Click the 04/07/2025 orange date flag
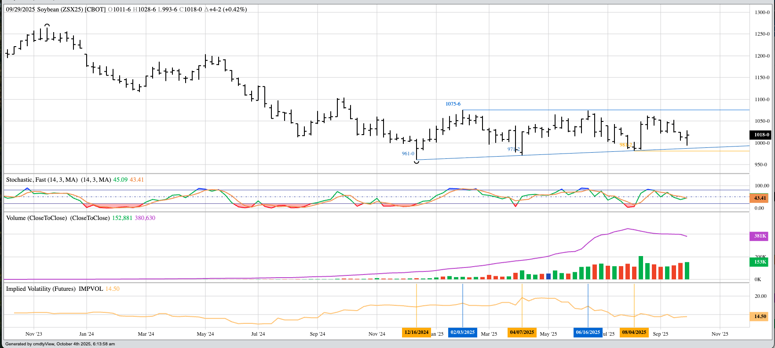775x348 pixels. [522, 333]
